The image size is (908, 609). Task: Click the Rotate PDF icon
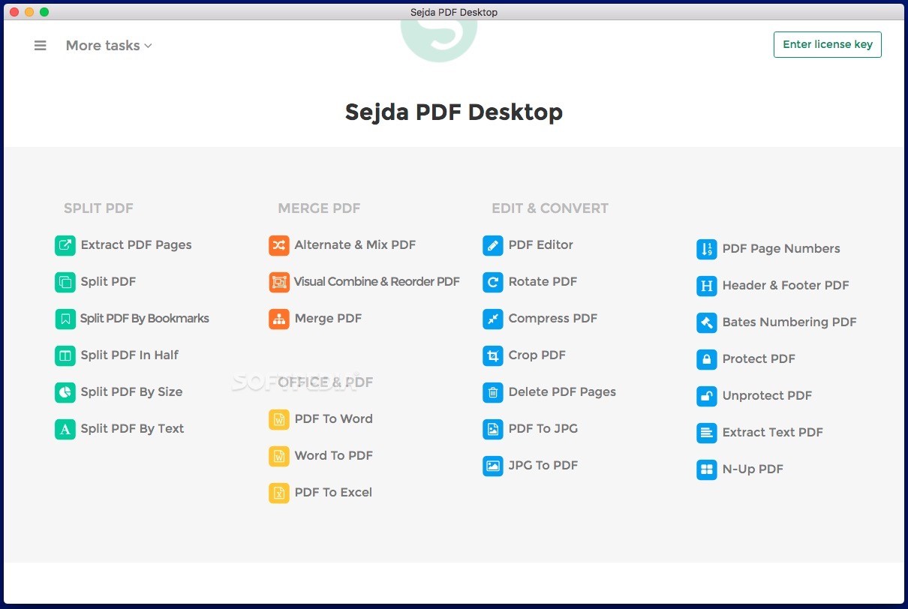pyautogui.click(x=493, y=282)
